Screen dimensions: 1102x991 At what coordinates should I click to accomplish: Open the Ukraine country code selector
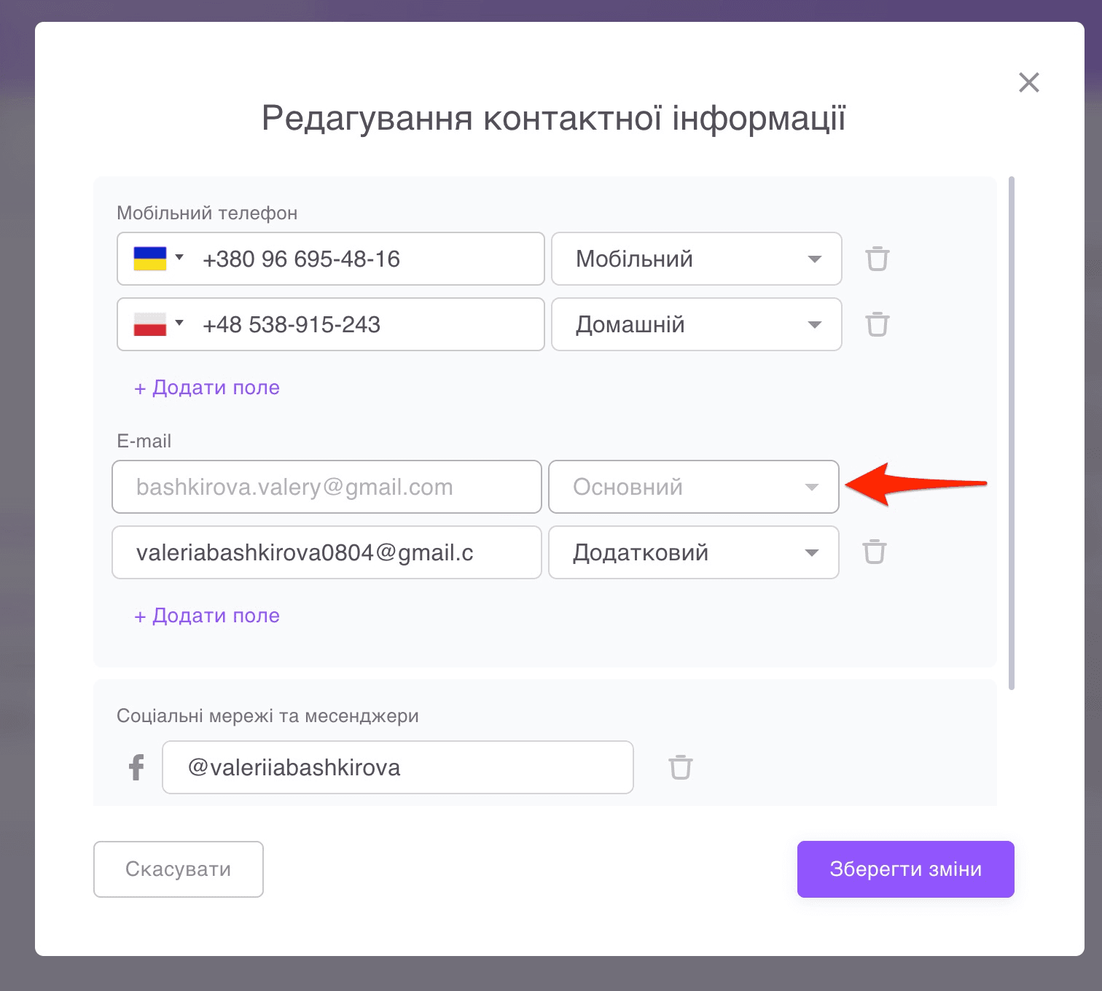tap(179, 256)
